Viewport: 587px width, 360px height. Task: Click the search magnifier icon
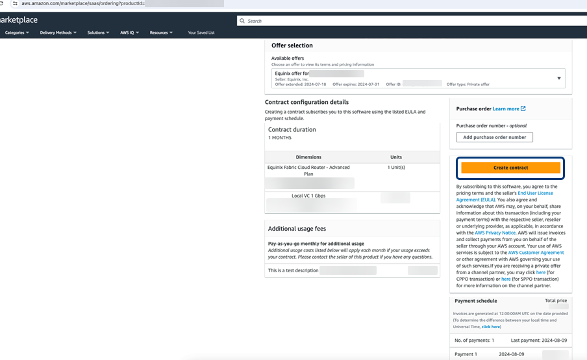[242, 21]
